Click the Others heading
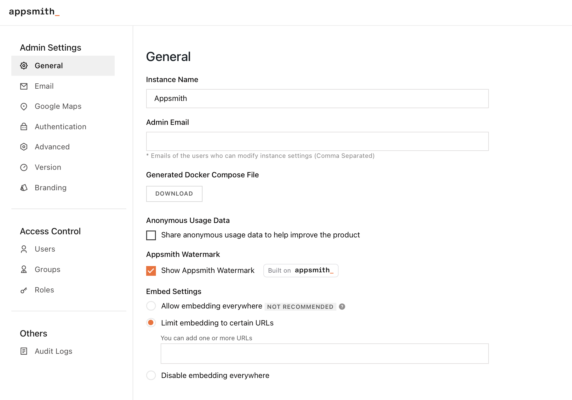The image size is (572, 400). coord(34,333)
